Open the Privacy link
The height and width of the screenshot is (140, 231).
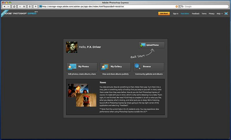tap(212, 14)
